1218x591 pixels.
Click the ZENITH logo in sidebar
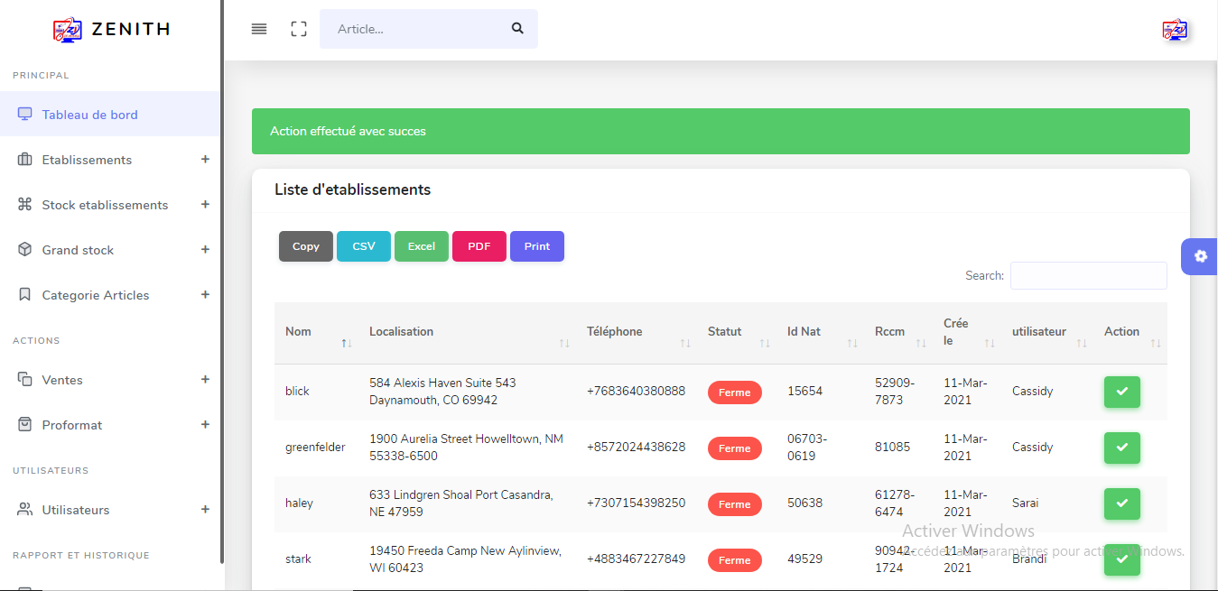coord(111,30)
